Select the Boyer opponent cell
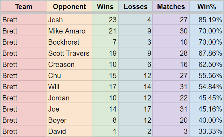 pyautogui.click(x=69, y=120)
